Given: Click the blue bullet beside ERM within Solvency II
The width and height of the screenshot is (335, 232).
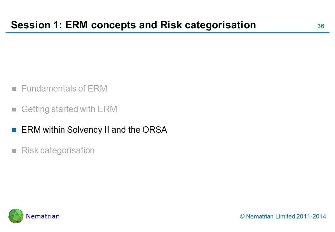Looking at the screenshot, I should 14,130.
